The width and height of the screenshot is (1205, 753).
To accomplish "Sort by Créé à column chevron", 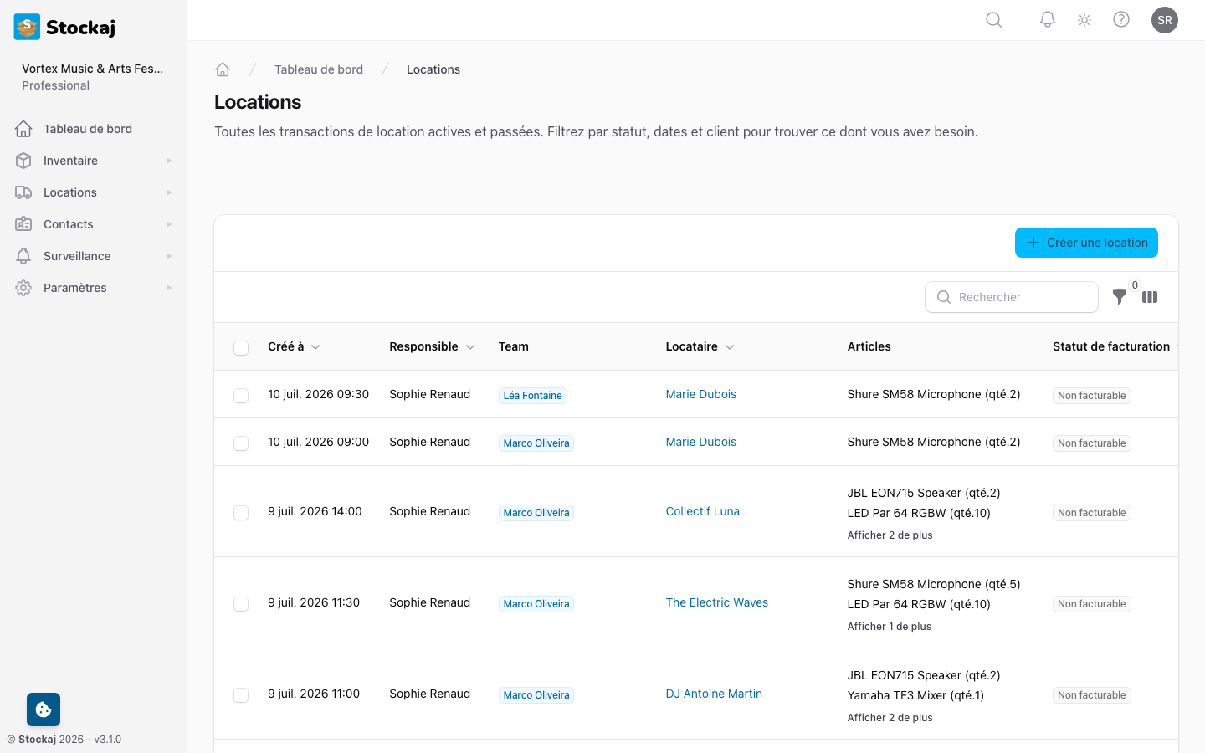I will pos(315,347).
